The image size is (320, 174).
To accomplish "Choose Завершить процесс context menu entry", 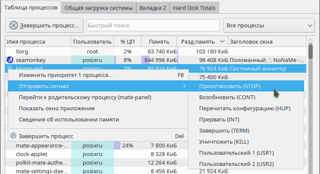I will point(98,136).
